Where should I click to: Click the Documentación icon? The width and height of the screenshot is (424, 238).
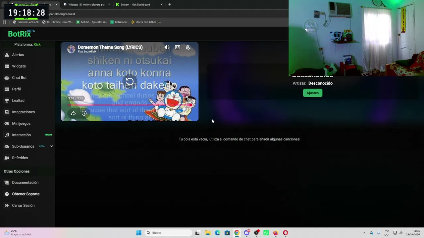point(7,182)
